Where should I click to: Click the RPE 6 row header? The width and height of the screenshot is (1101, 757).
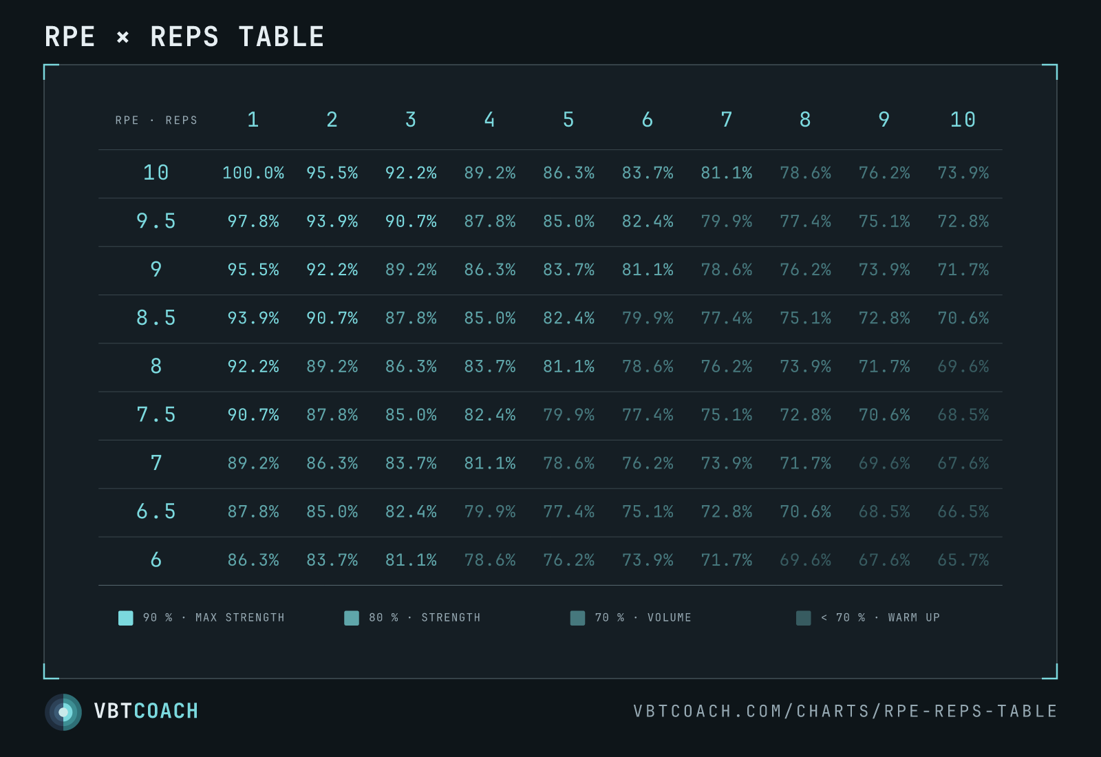(156, 559)
